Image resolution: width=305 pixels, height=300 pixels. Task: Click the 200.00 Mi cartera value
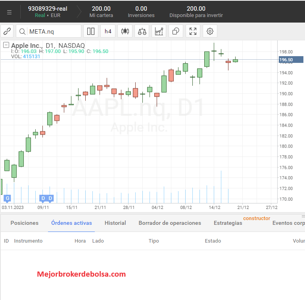point(101,9)
